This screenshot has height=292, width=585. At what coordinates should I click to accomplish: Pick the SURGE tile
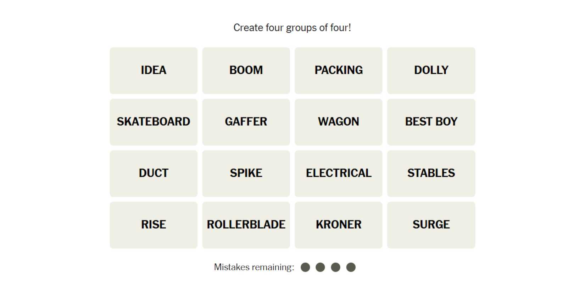[431, 225]
